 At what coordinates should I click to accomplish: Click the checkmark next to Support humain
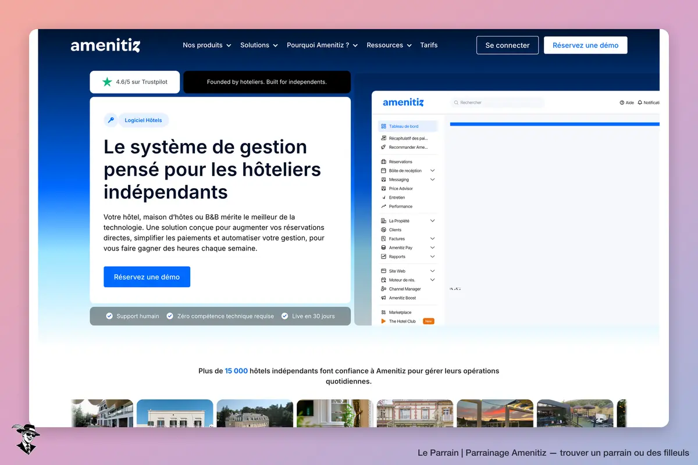tap(109, 316)
